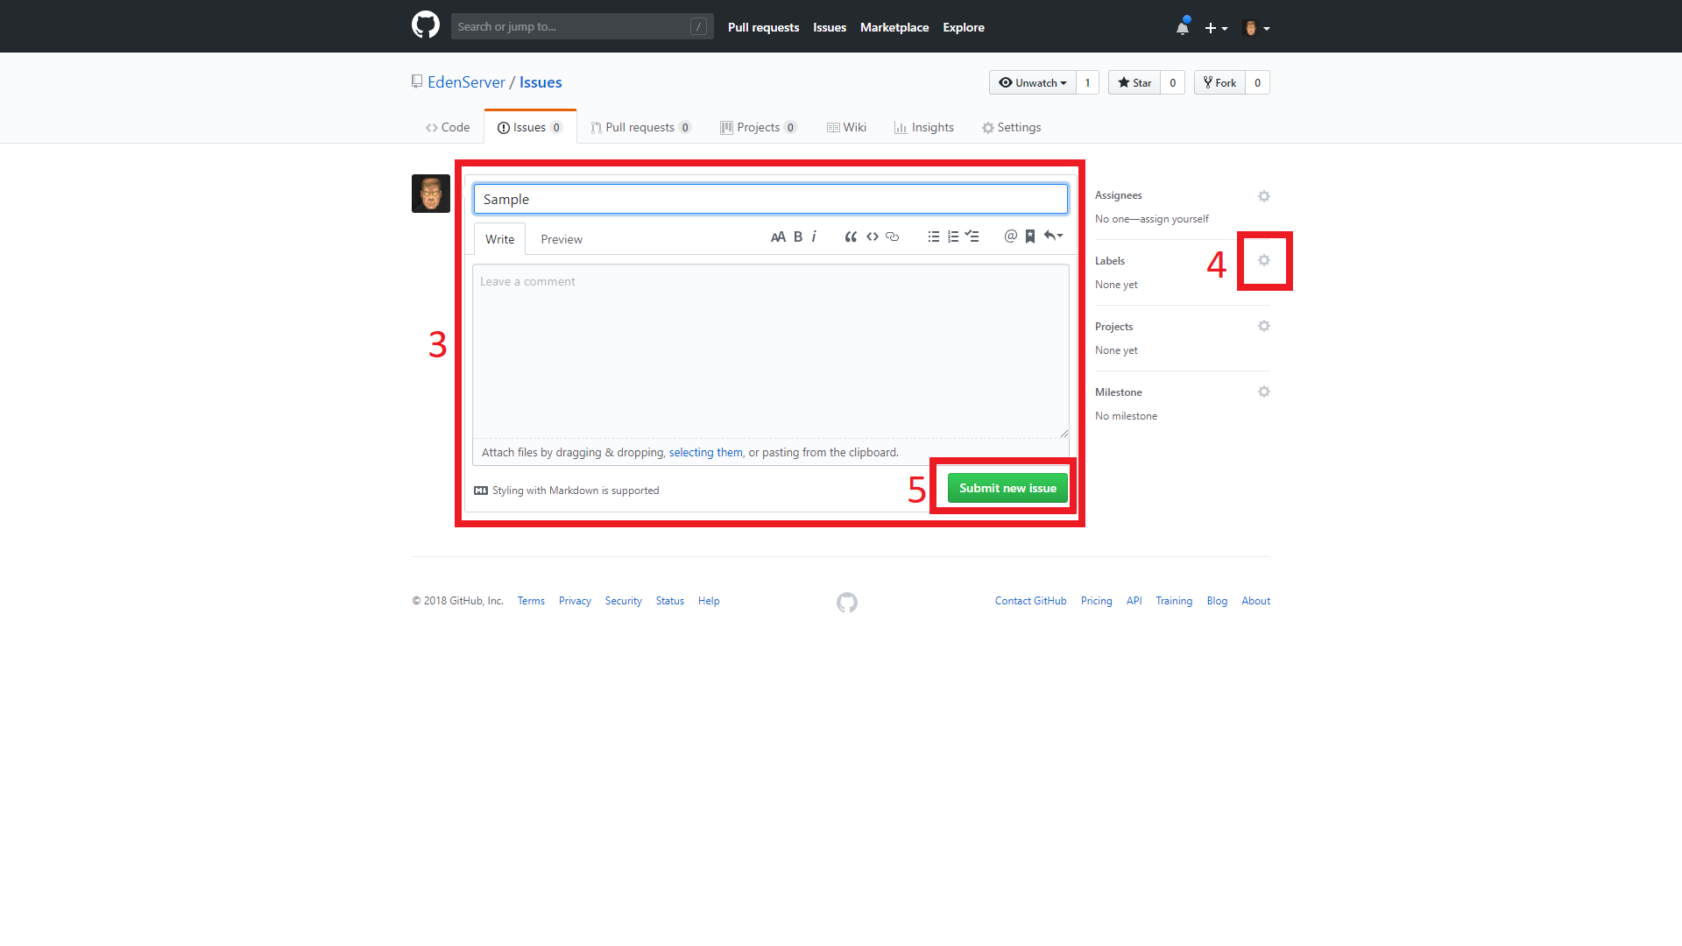1682x946 pixels.
Task: Click the bold formatting icon
Action: pyautogui.click(x=797, y=236)
